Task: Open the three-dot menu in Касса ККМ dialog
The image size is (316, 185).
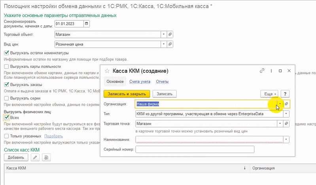Action: (271, 71)
